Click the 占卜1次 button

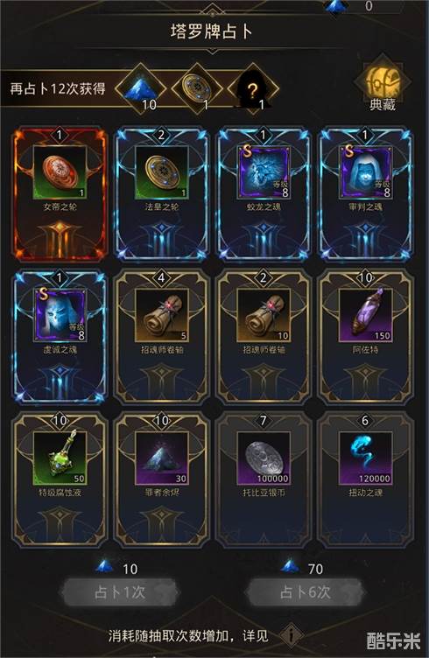(120, 592)
